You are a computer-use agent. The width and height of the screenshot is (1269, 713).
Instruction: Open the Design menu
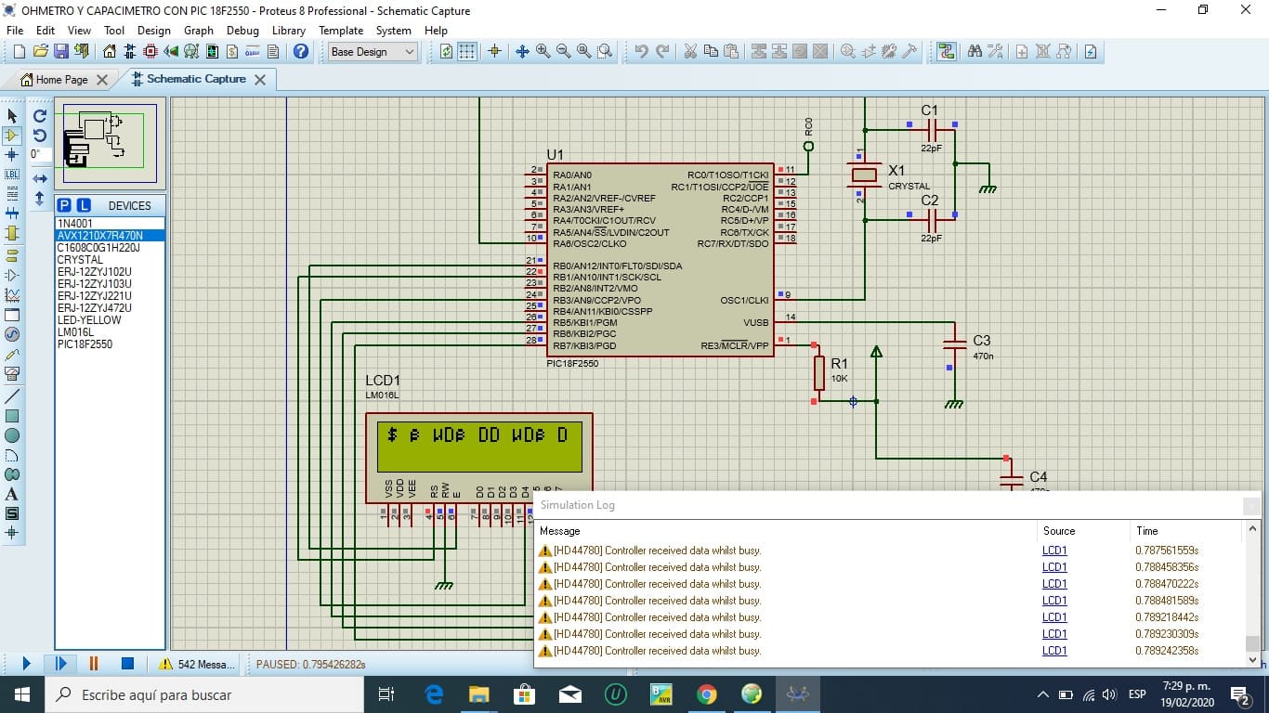click(x=153, y=31)
